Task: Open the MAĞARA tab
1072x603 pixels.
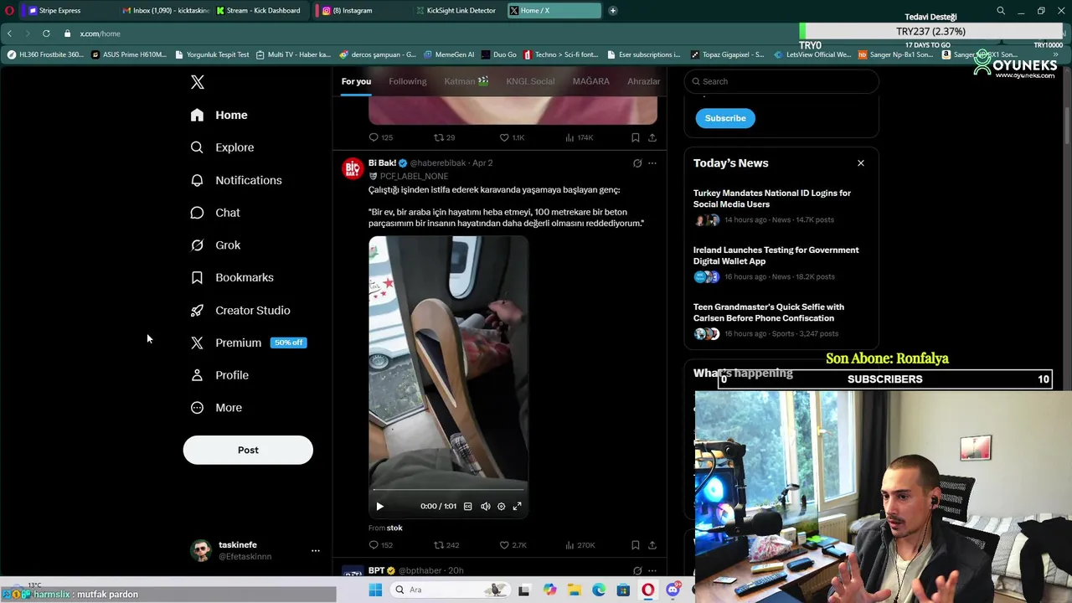Action: tap(590, 81)
